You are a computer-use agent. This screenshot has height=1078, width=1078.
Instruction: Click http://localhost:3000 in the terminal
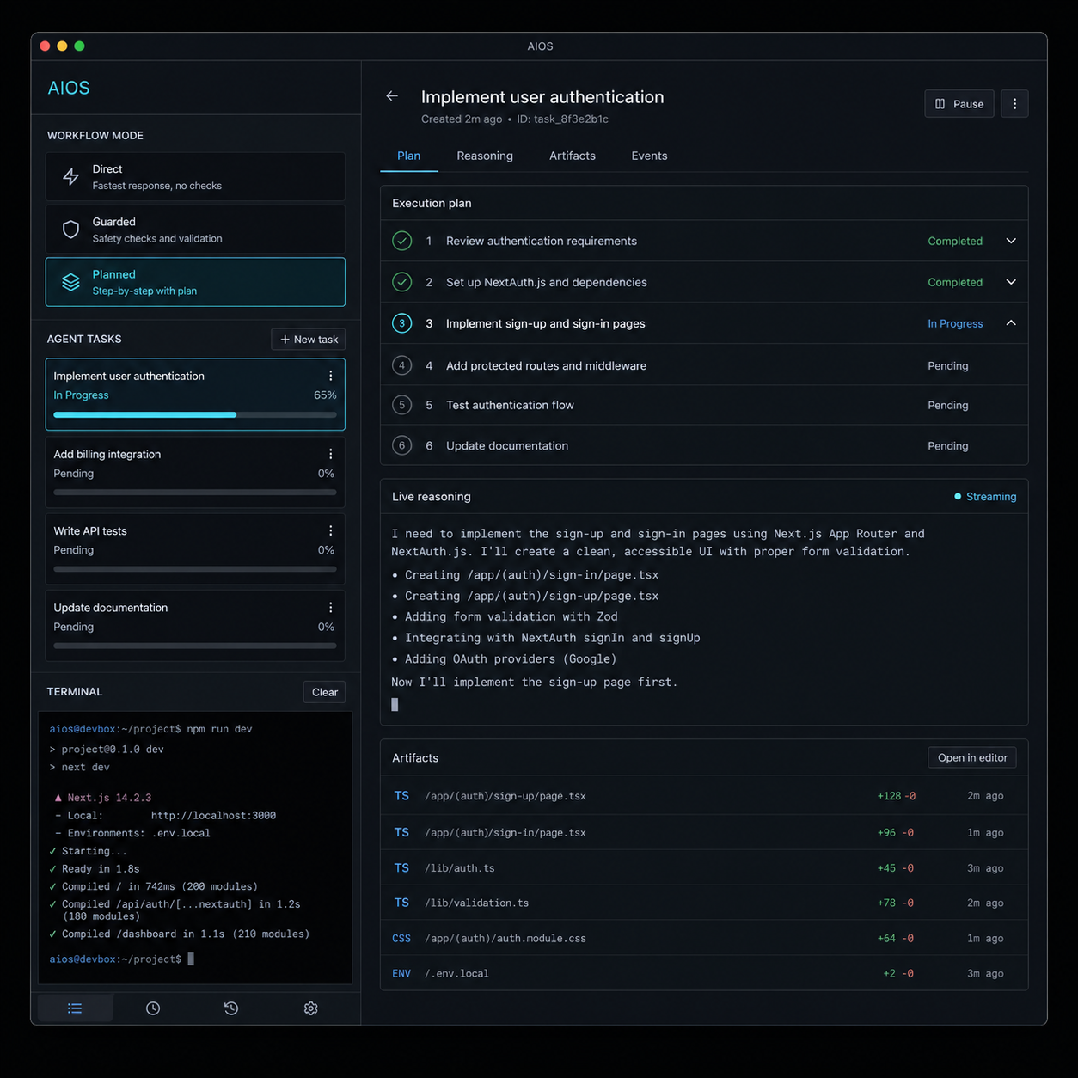point(213,816)
